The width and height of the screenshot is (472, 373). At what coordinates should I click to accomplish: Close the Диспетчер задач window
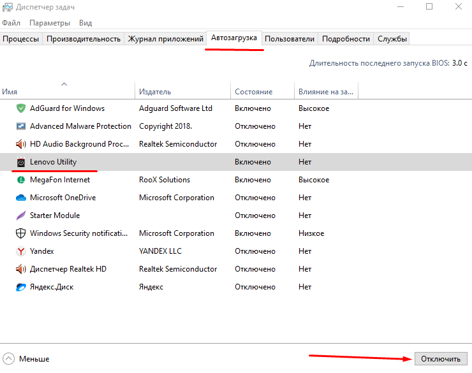pyautogui.click(x=458, y=6)
